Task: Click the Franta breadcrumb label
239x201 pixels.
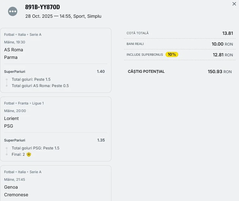Action: coord(23,103)
